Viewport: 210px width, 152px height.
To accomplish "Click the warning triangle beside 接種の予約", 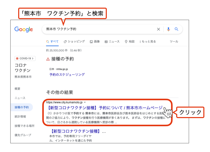I will coord(48,59).
